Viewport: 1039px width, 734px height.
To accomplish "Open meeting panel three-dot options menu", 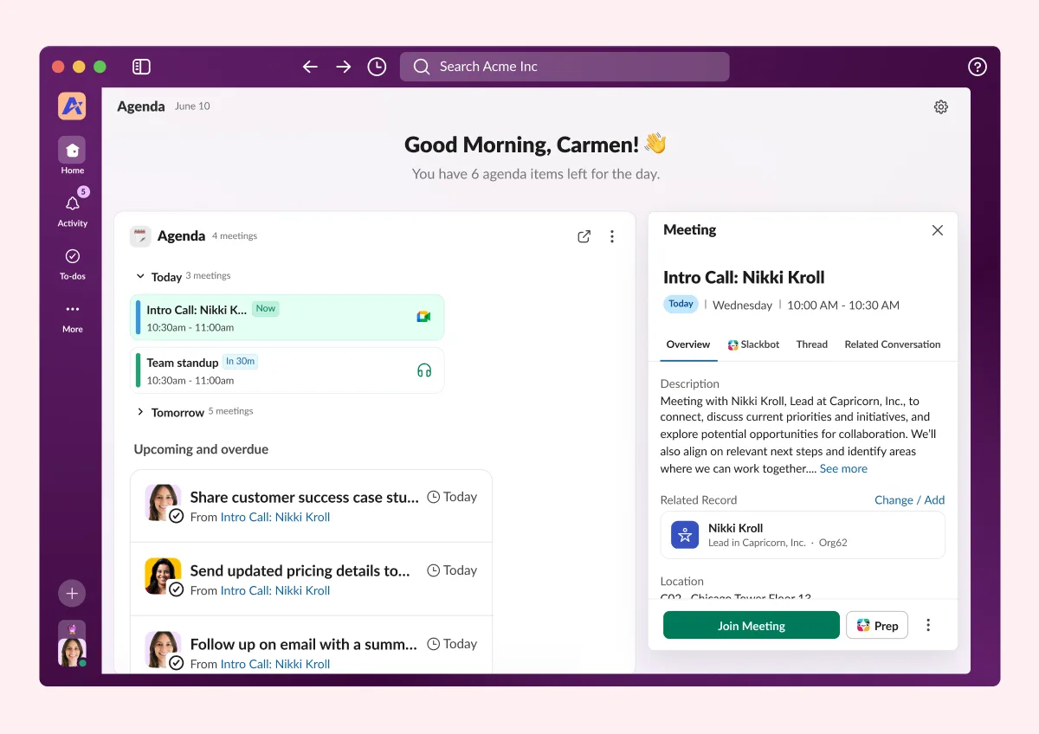I will (928, 625).
